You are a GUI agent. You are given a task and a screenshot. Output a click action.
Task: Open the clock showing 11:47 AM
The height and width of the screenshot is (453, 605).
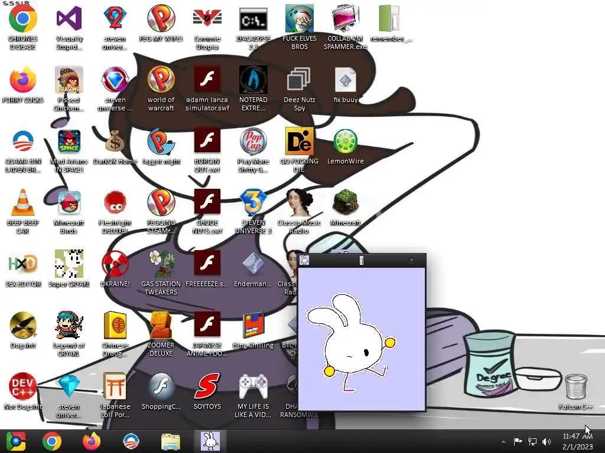coord(578,441)
